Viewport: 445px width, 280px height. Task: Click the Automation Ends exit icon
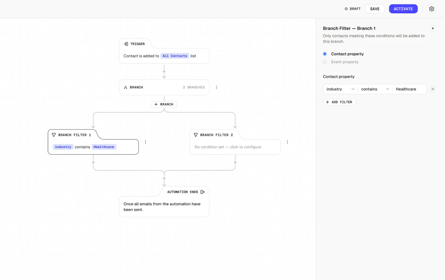coord(202,192)
